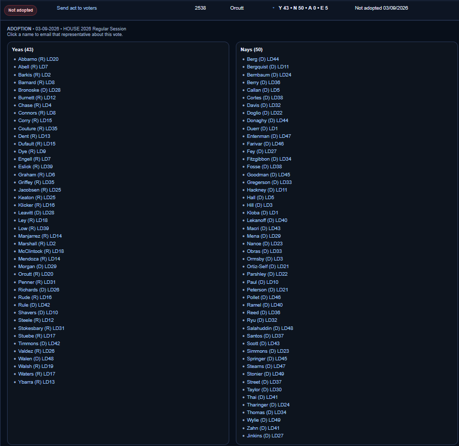Image resolution: width=459 pixels, height=446 pixels.
Task: Click 'Not adopted 03/09/2026' text
Action: pos(381,8)
